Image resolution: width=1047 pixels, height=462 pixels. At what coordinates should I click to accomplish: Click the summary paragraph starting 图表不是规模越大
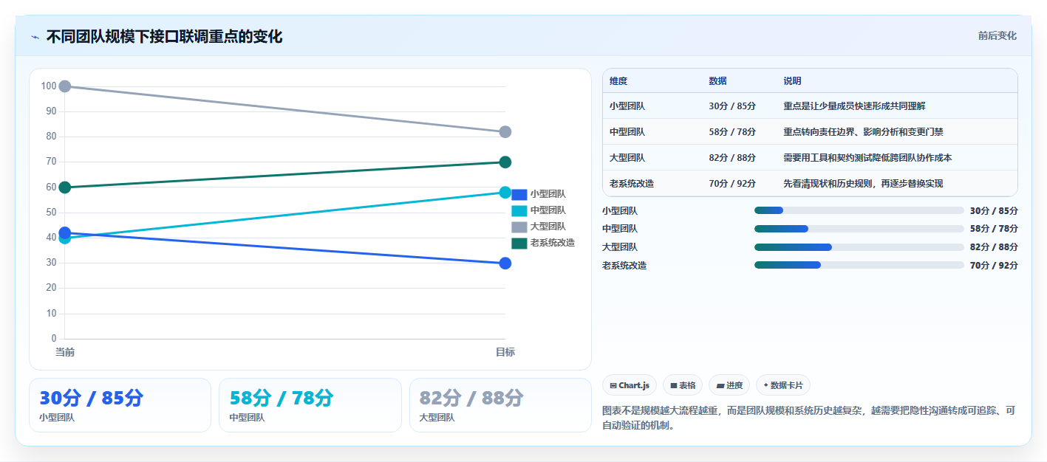810,418
